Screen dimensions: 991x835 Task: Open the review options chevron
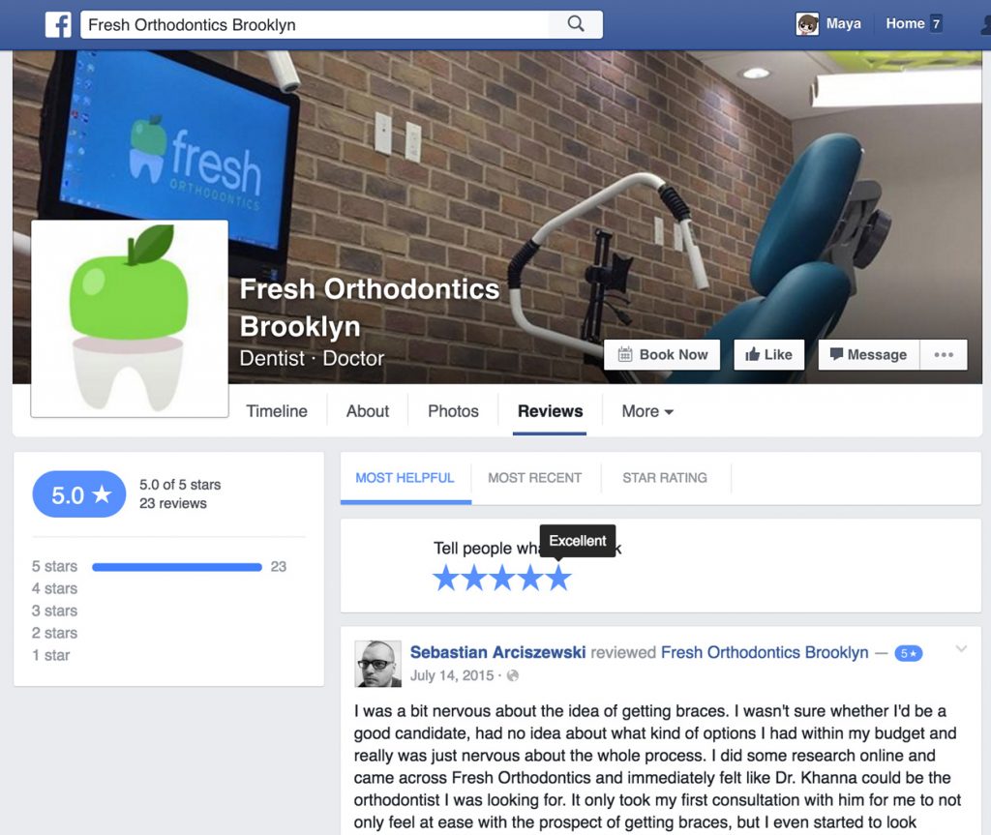point(961,648)
